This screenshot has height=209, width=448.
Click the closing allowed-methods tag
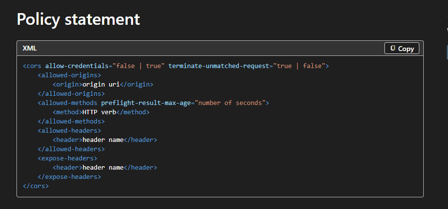(71, 121)
